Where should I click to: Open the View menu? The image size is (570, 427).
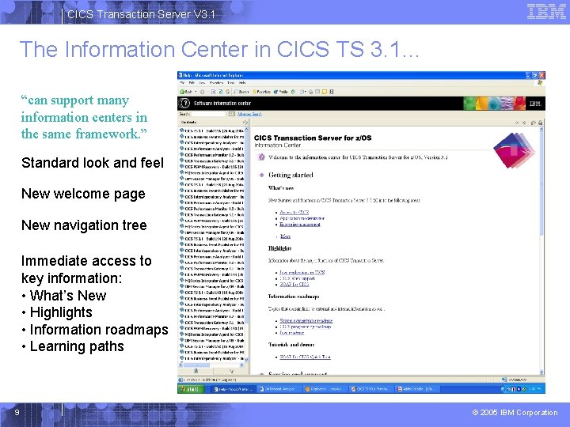(x=202, y=83)
